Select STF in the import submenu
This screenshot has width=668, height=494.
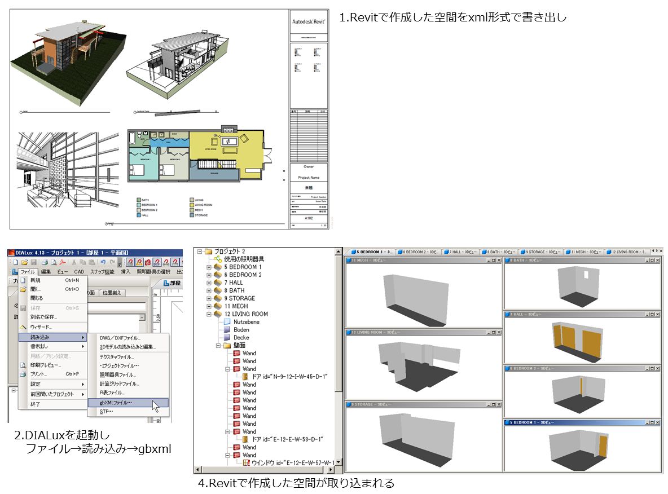coord(128,411)
